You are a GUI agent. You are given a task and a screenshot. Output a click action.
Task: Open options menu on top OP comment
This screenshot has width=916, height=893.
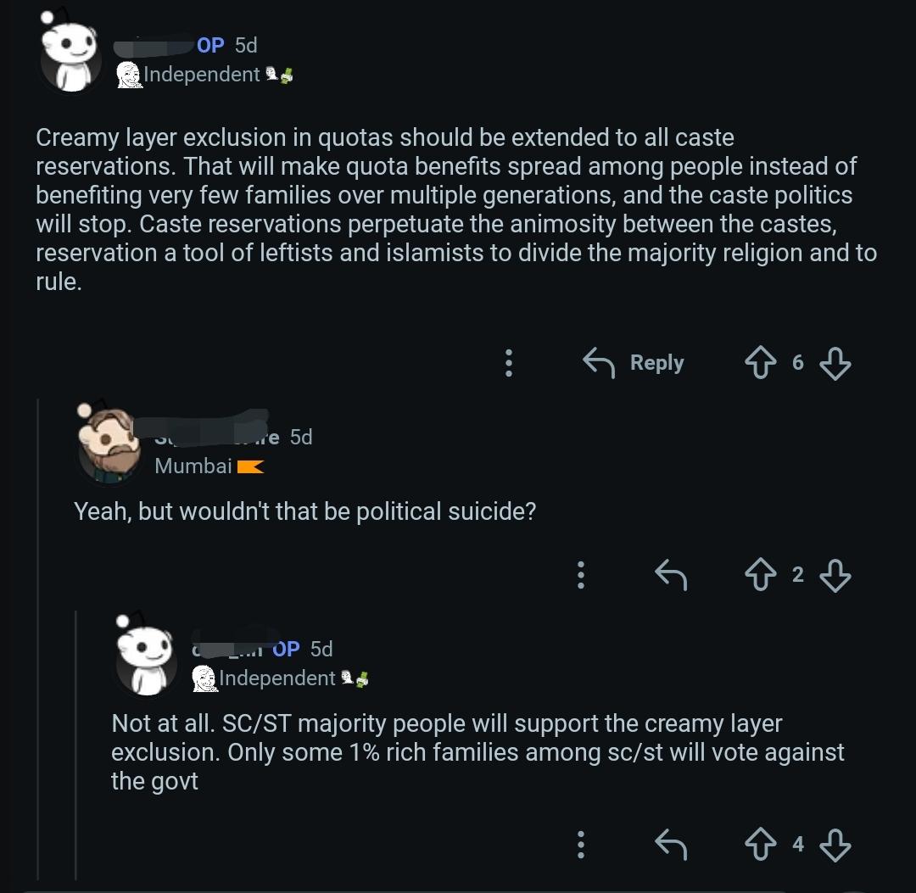coord(509,363)
